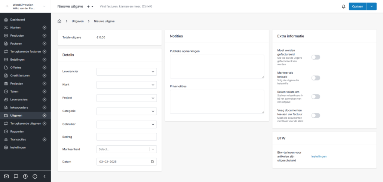Expand the Gebruiker dropdown
Image resolution: width=383 pixels, height=182 pixels.
point(126,124)
